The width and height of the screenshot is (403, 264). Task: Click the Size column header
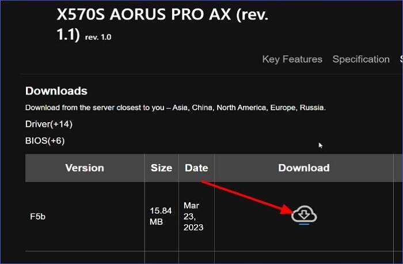[x=161, y=168]
